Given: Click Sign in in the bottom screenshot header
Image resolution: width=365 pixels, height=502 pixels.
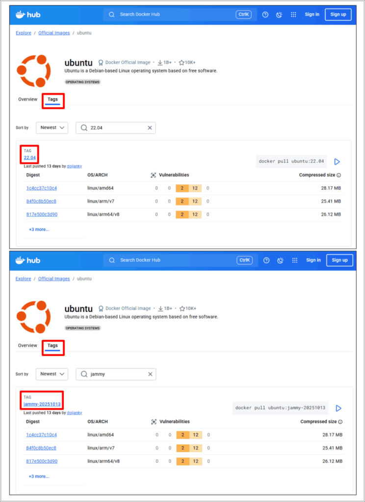Looking at the screenshot, I should click(313, 260).
